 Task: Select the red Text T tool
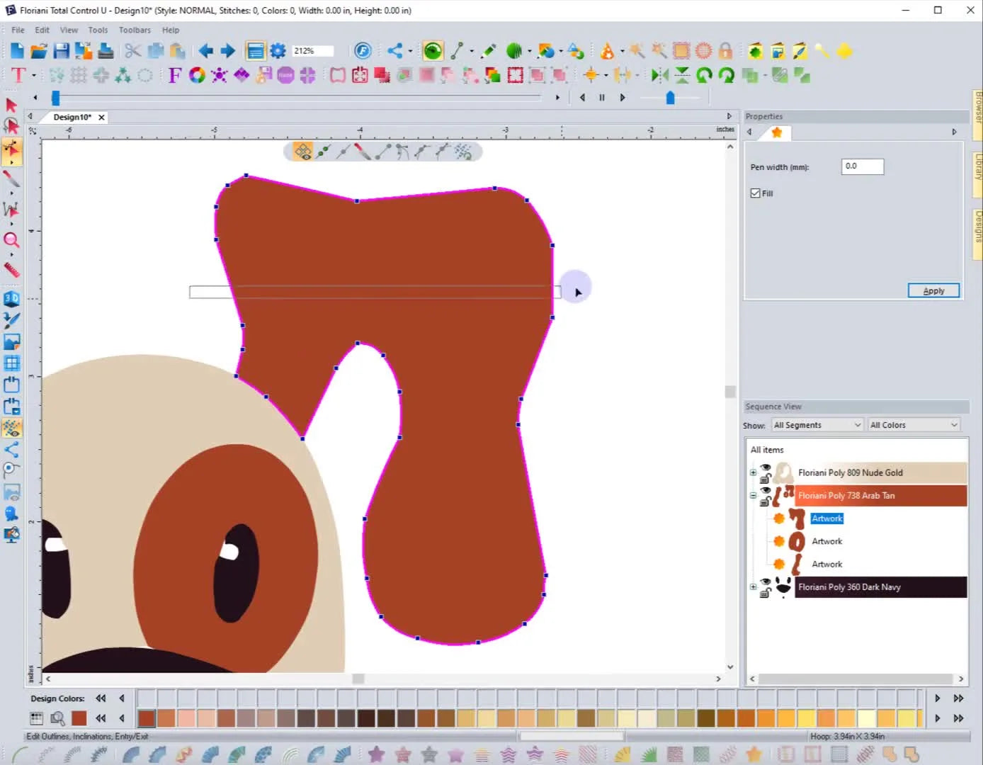(18, 75)
